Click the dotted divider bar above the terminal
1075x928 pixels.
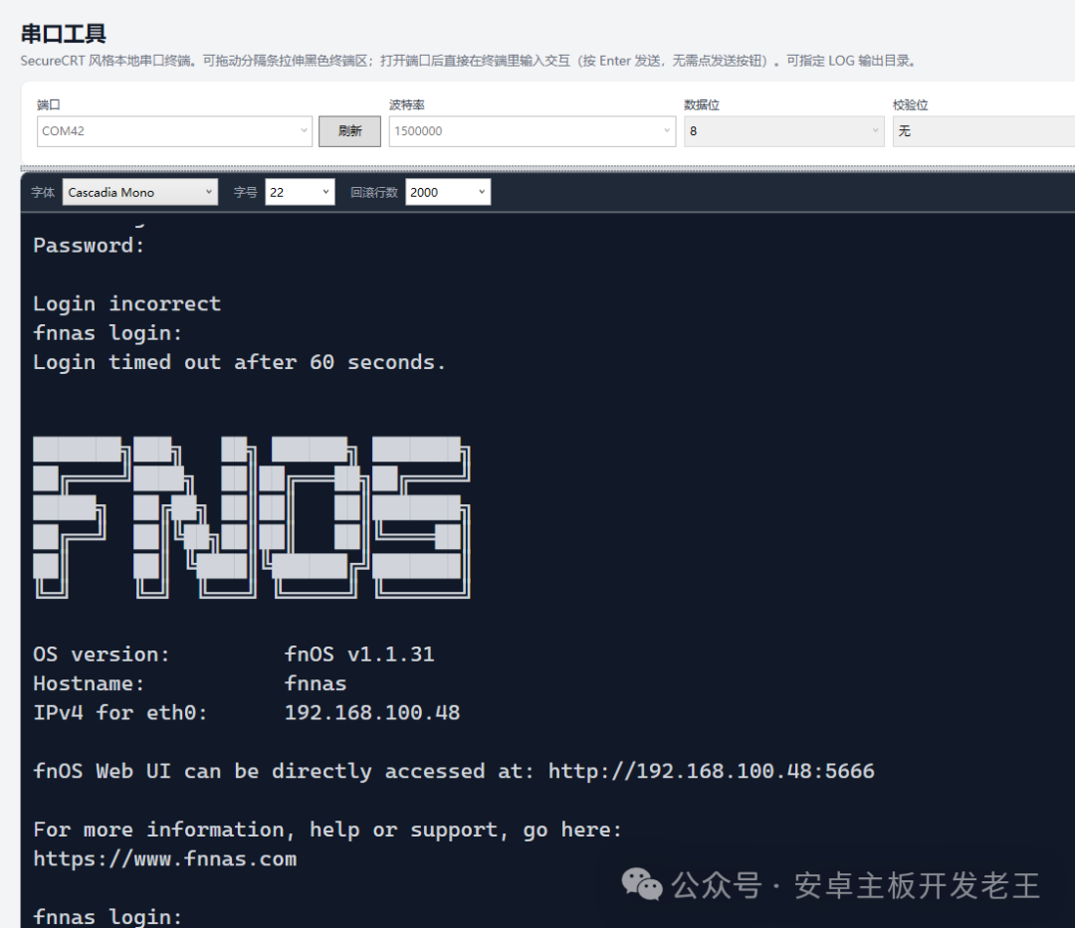547,168
